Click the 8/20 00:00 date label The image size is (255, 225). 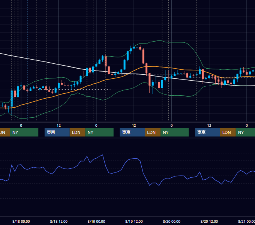171,221
